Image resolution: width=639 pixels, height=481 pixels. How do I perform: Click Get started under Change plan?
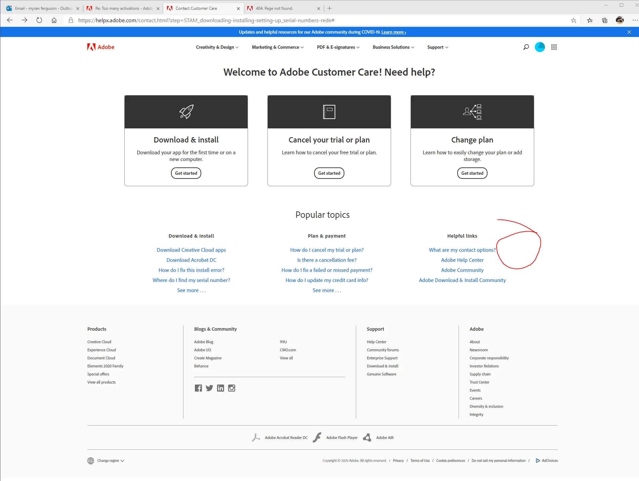pos(472,173)
